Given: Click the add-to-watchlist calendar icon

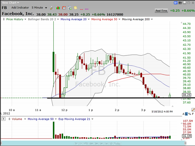Looking at the screenshot, I should pyautogui.click(x=70, y=7).
